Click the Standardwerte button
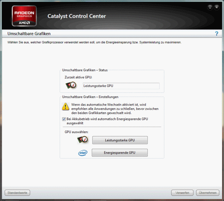The width and height of the screenshot is (224, 201). click(17, 193)
